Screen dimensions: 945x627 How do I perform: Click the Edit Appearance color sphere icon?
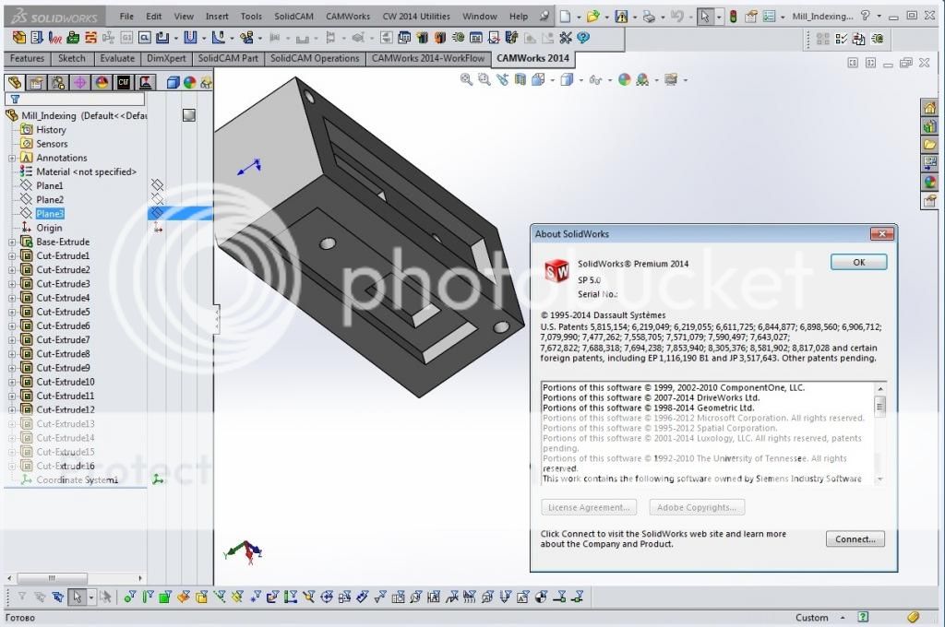tap(625, 80)
